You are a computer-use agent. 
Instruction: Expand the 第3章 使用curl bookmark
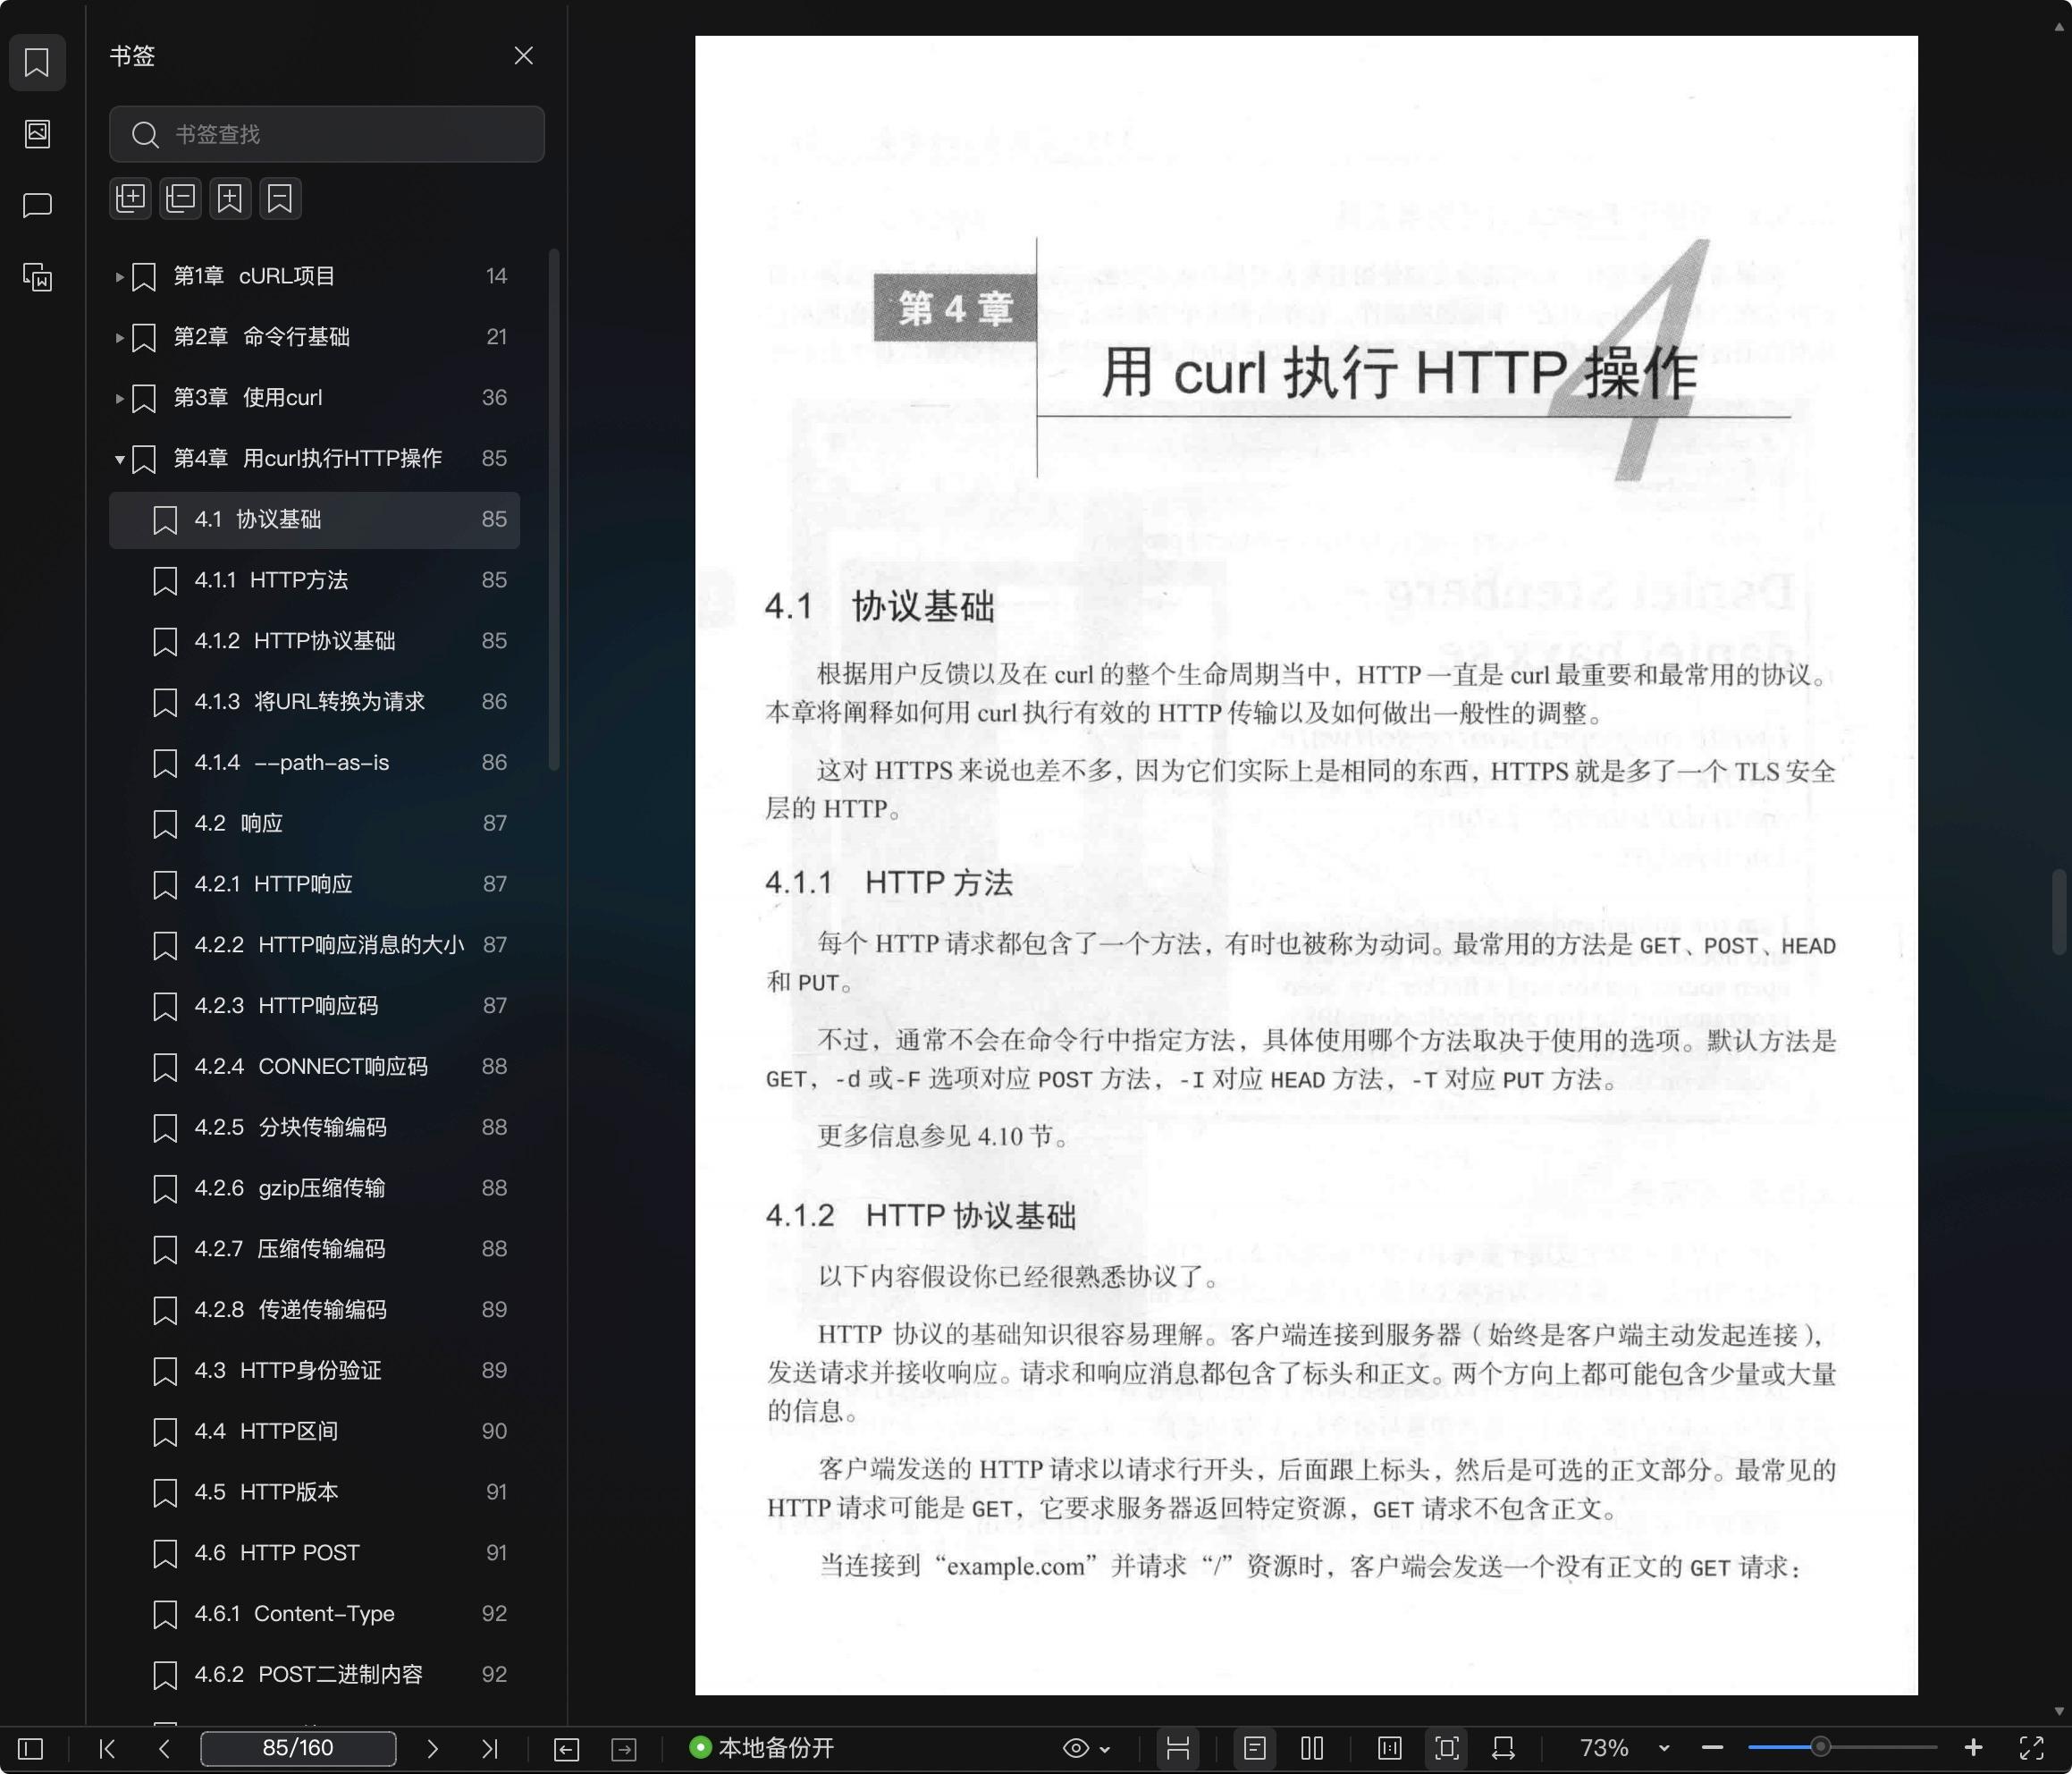(x=119, y=398)
